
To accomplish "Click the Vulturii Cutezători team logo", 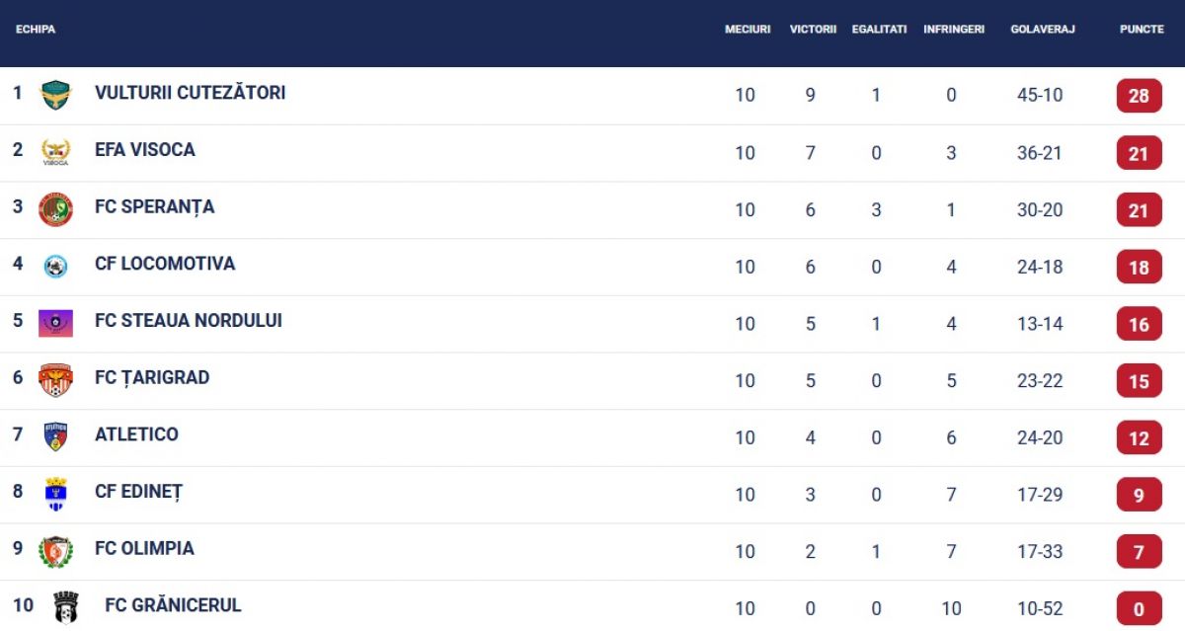I will coord(55,96).
